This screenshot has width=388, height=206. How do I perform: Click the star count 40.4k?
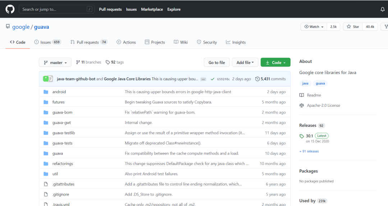click(370, 27)
